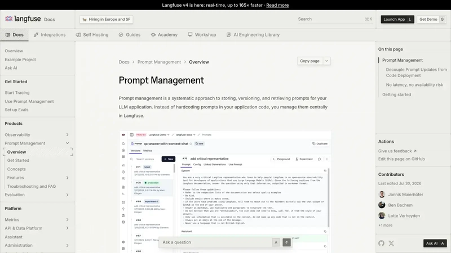Focus the Search field
Screen dimensions: 451x253
point(334,19)
